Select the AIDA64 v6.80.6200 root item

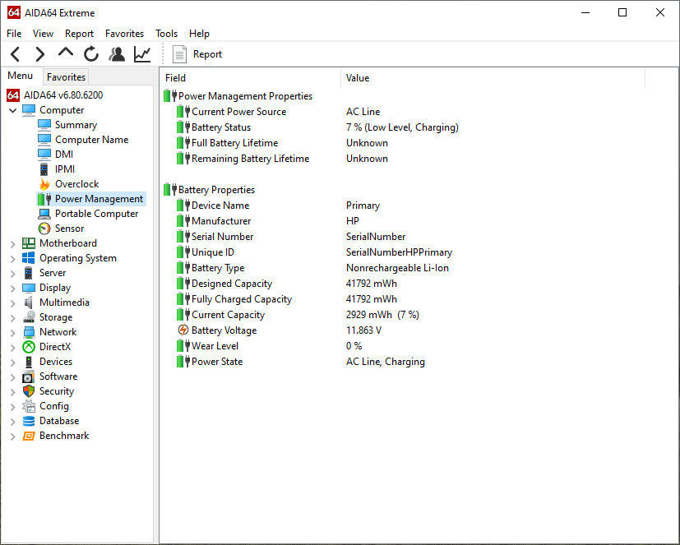pyautogui.click(x=63, y=95)
